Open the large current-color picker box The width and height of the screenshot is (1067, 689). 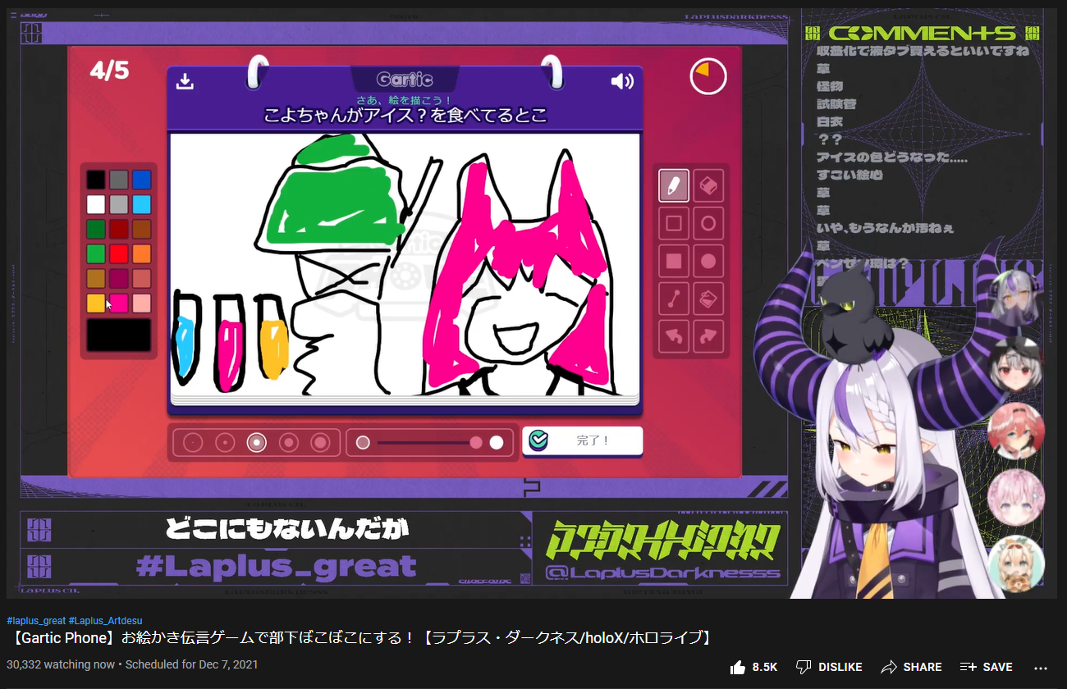[x=119, y=335]
